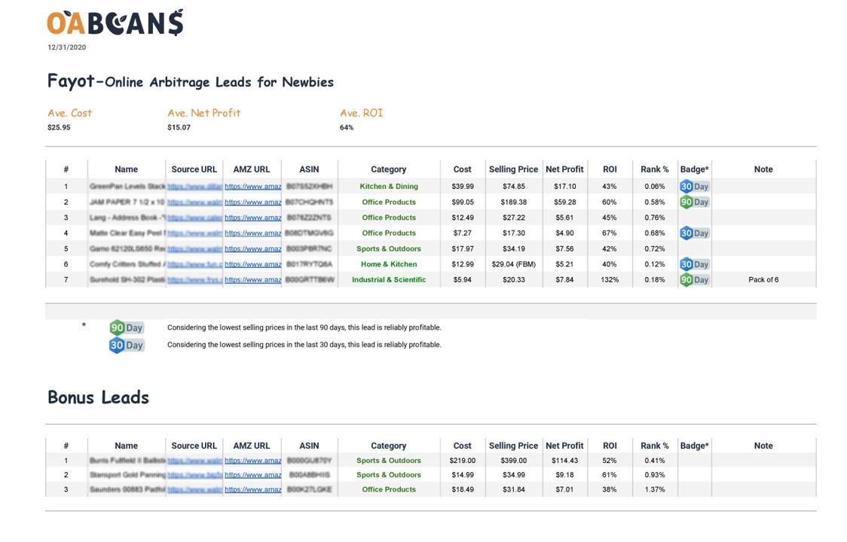The height and width of the screenshot is (542, 847).
Task: Click the 132% ROI cell
Action: [610, 280]
